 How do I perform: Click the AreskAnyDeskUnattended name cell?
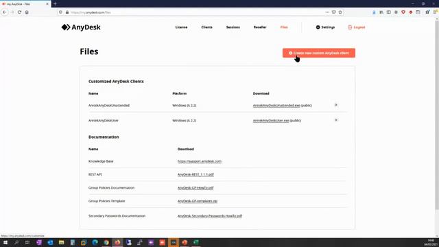pos(109,106)
